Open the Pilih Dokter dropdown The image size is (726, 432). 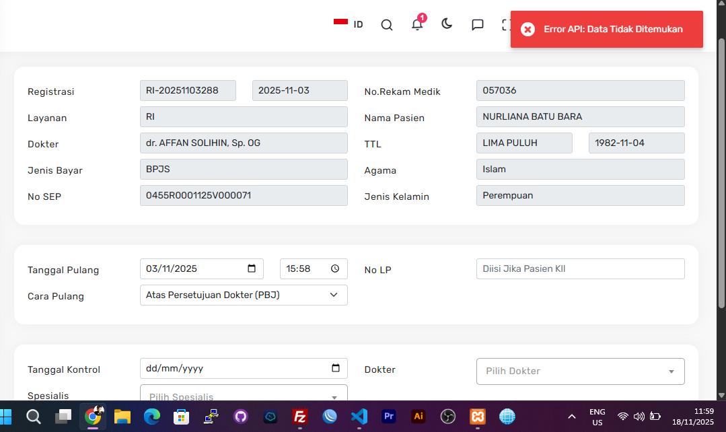(580, 371)
